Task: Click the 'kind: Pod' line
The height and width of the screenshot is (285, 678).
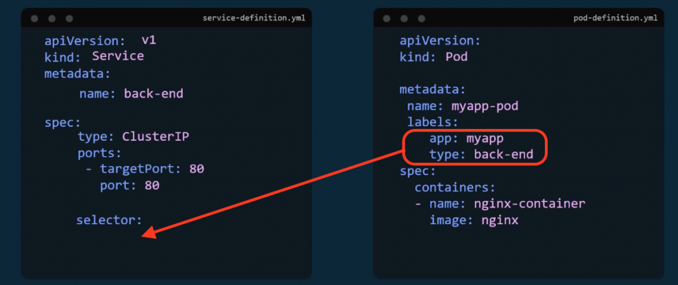Action: point(434,57)
